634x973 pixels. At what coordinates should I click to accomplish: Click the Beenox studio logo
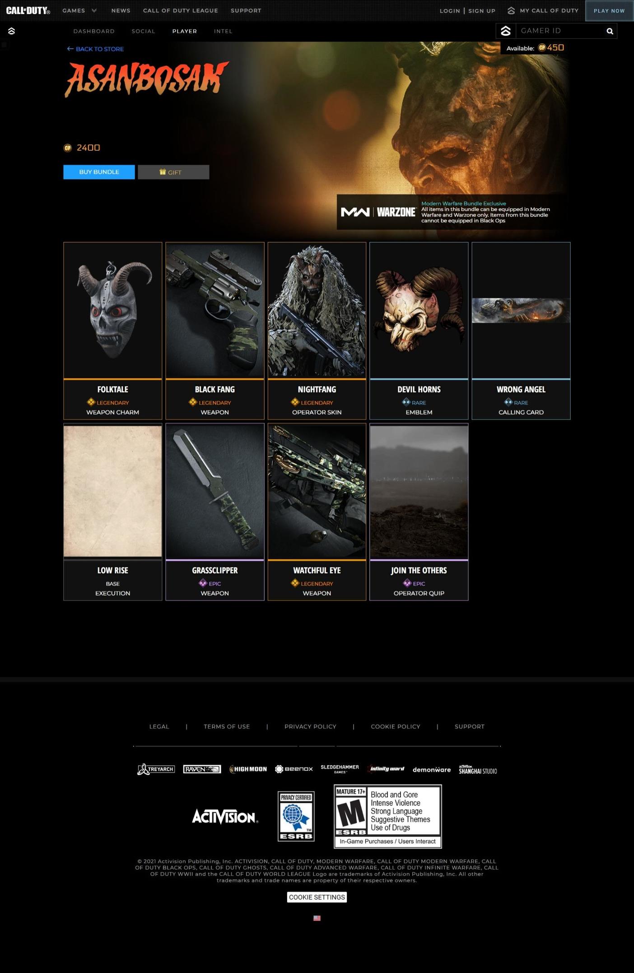click(x=294, y=769)
